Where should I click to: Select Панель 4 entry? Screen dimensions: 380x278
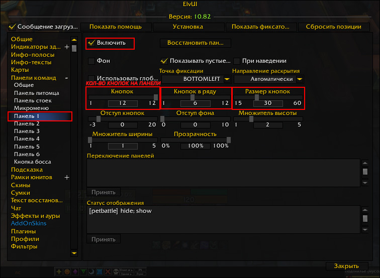[x=27, y=139]
